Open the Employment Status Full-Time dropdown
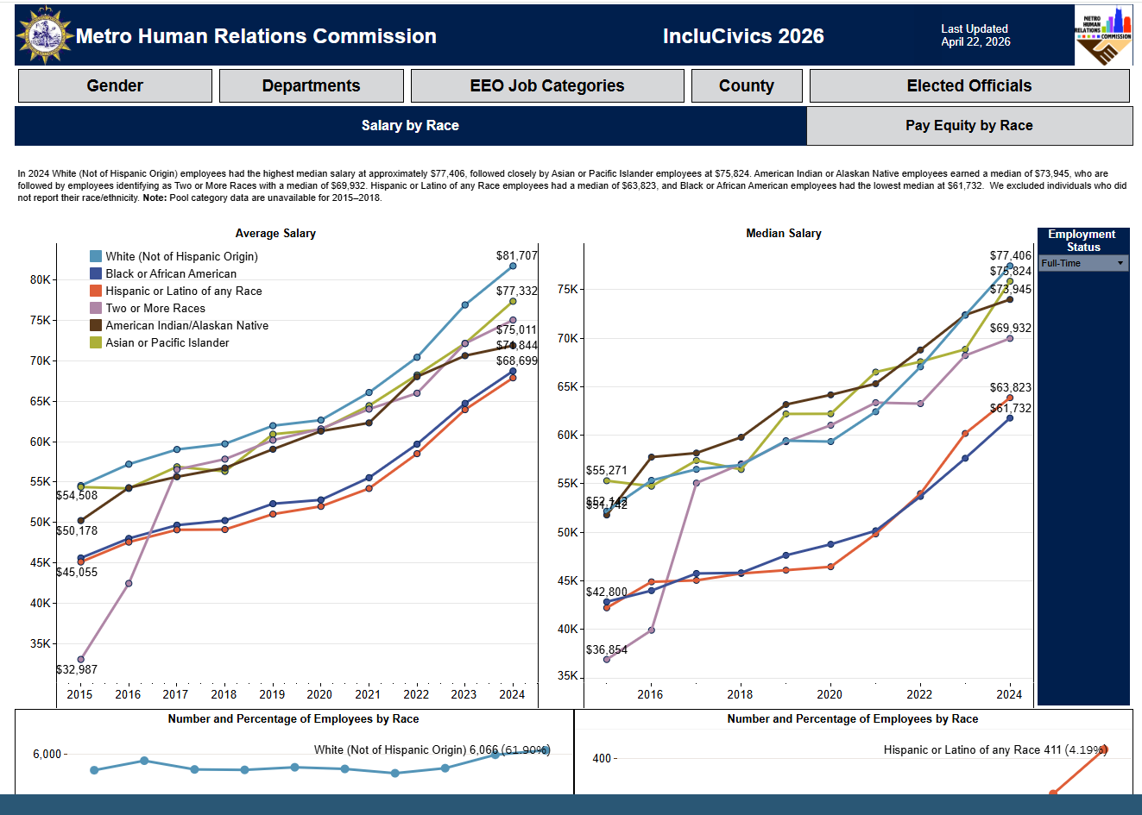 [x=1083, y=263]
